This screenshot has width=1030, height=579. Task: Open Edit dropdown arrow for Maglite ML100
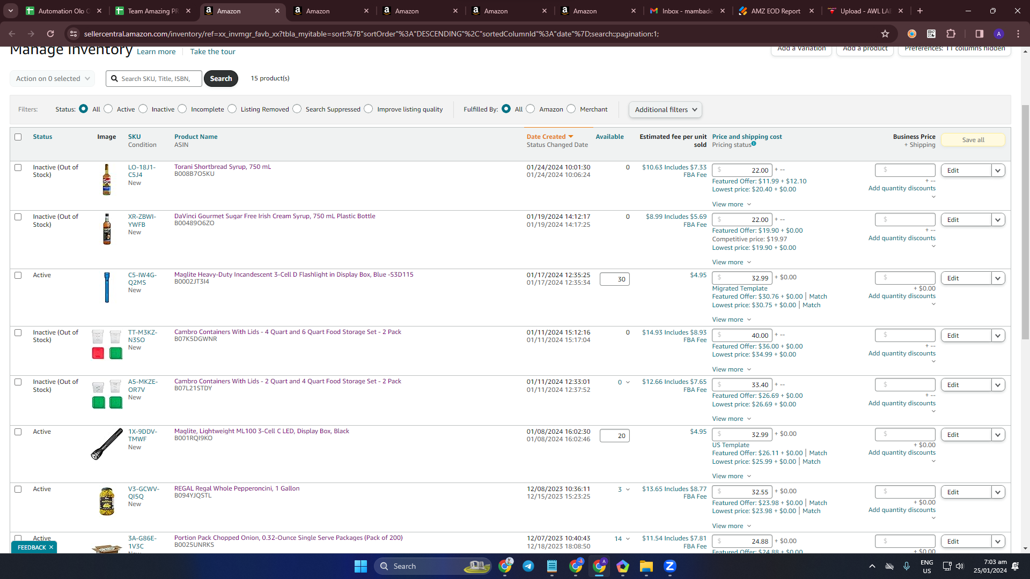[998, 435]
